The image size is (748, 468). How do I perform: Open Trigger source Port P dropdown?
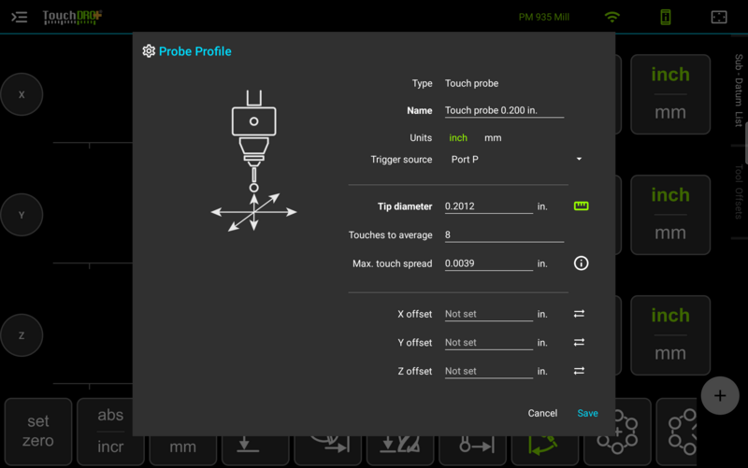(x=517, y=160)
